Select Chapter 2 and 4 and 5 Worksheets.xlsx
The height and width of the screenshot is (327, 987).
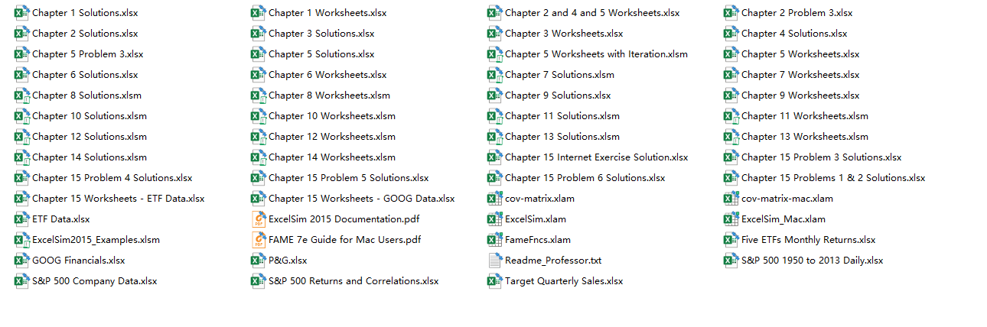592,13
